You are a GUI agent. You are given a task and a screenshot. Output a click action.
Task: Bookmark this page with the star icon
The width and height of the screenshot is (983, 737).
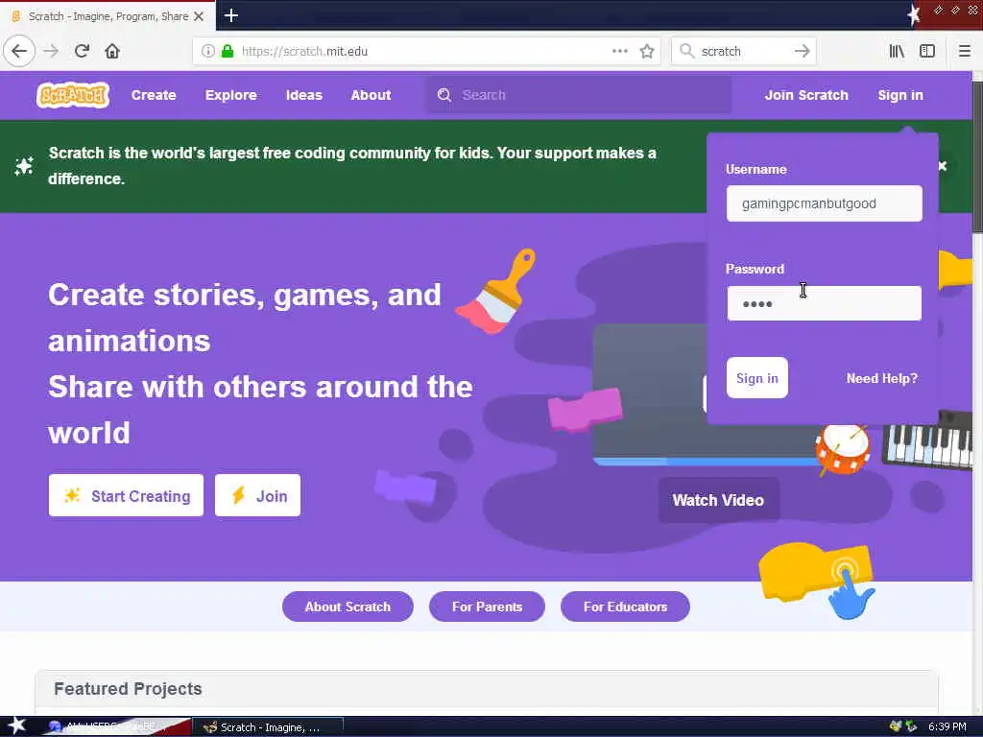[x=647, y=51]
